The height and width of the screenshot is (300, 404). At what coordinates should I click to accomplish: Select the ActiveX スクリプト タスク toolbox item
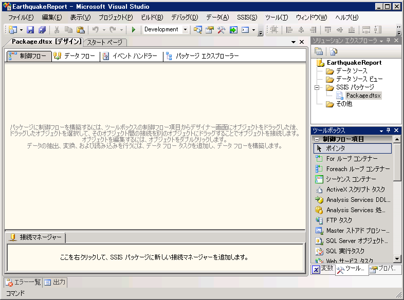pos(353,190)
